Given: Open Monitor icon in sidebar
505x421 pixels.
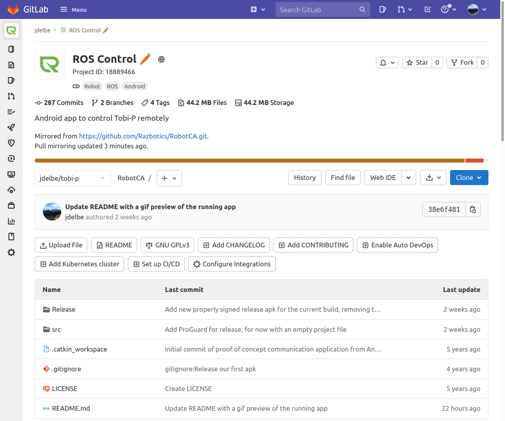Looking at the screenshot, I should tap(11, 174).
